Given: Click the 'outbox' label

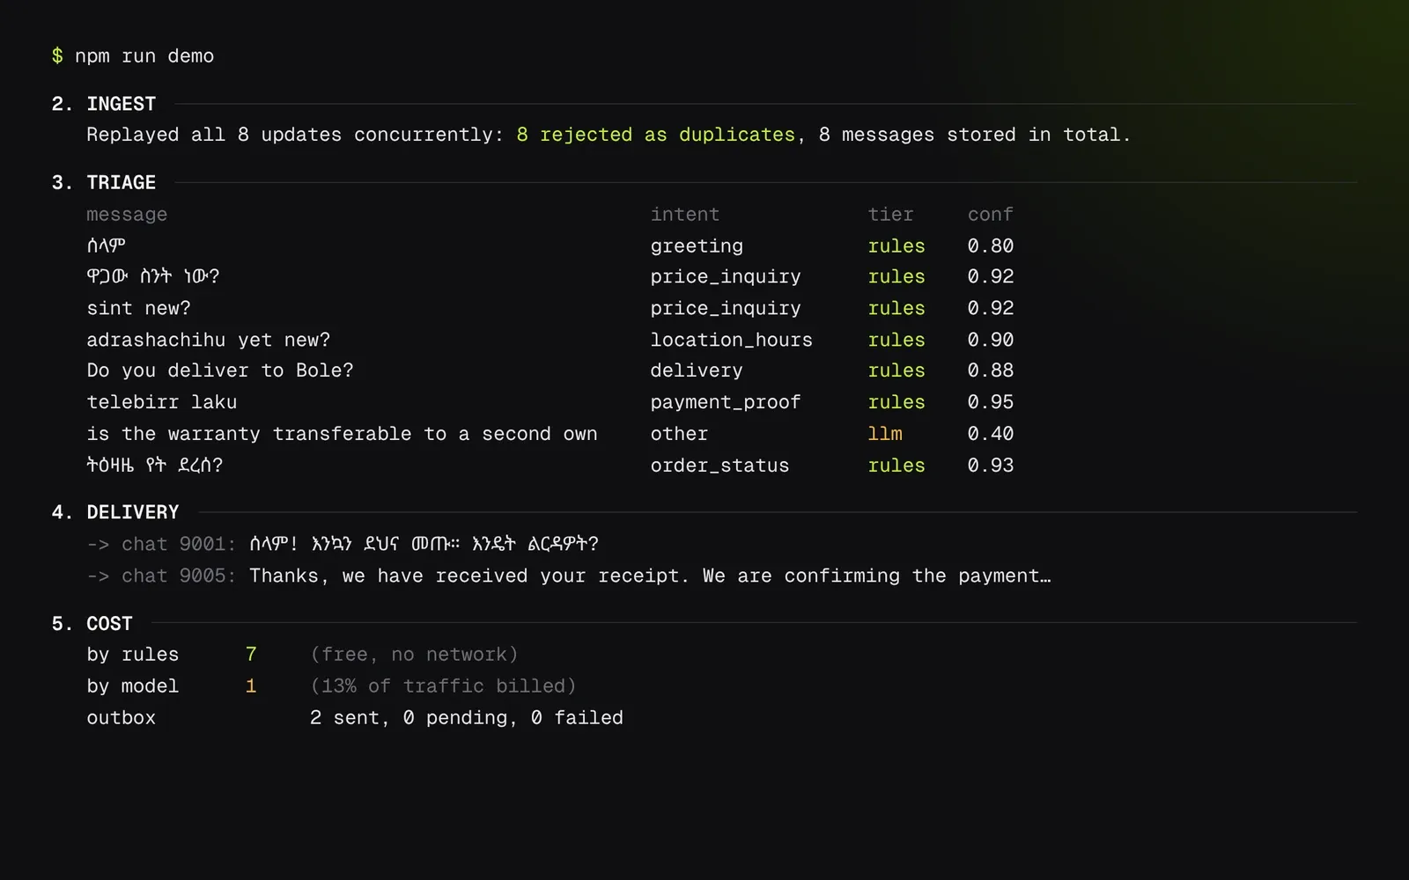Looking at the screenshot, I should point(122,718).
